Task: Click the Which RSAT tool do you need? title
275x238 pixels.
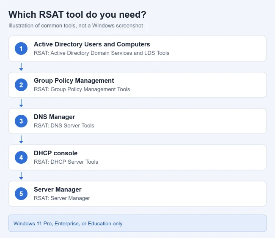Action: pyautogui.click(x=77, y=14)
